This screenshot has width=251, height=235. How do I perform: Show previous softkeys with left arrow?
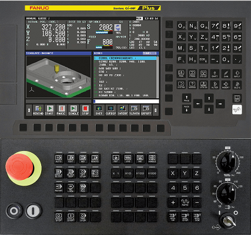pos(29,110)
